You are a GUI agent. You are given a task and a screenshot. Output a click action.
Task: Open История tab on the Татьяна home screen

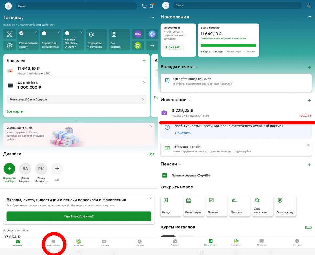point(140,243)
